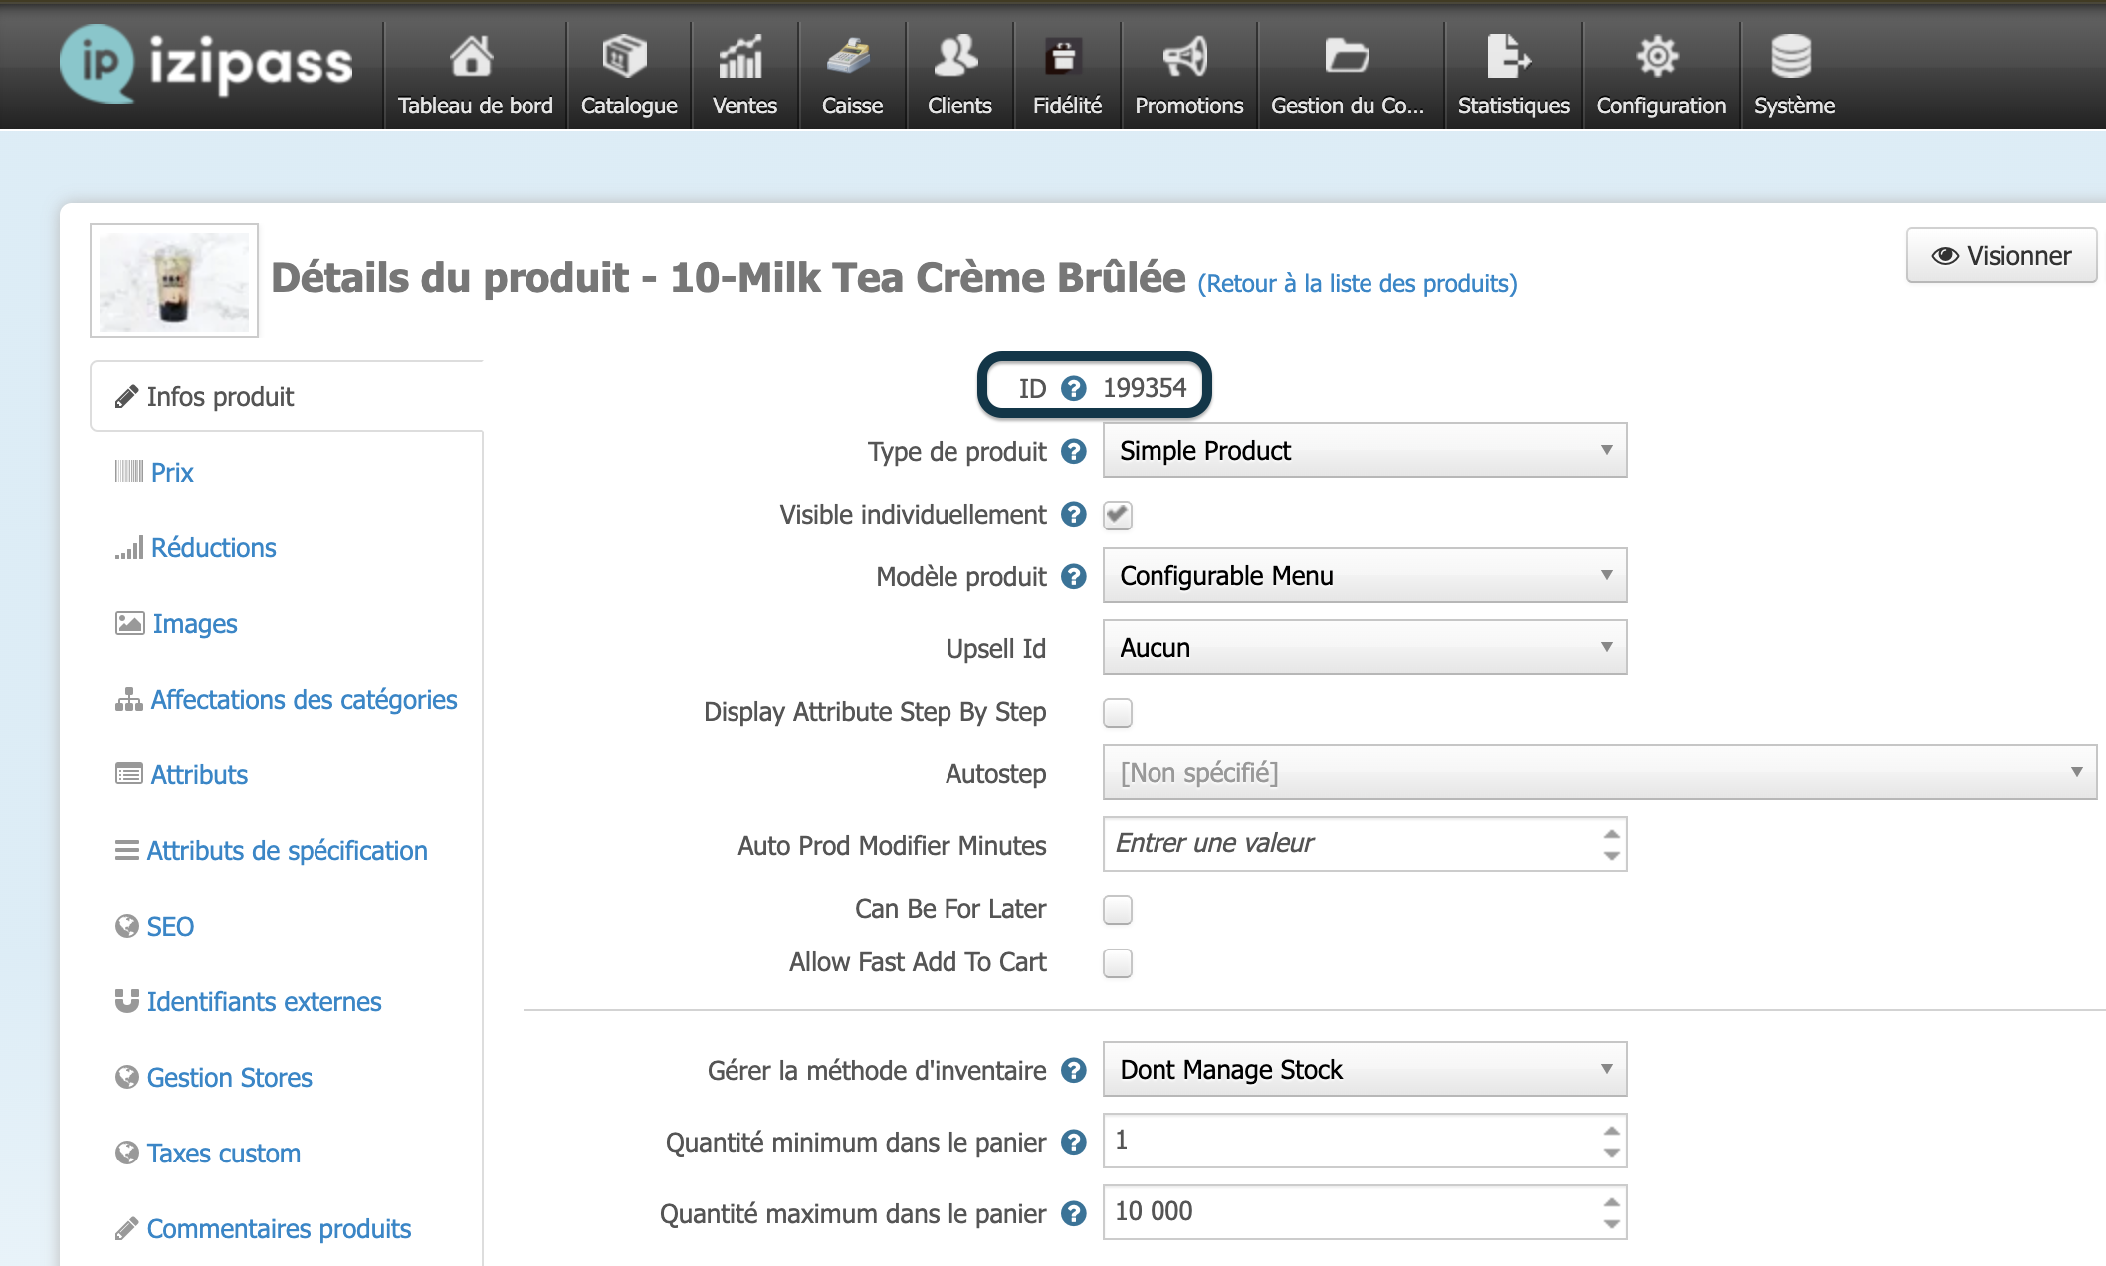Viewport: 2106px width, 1266px height.
Task: Tick the Allow Fast Add To Cart box
Action: click(1118, 963)
